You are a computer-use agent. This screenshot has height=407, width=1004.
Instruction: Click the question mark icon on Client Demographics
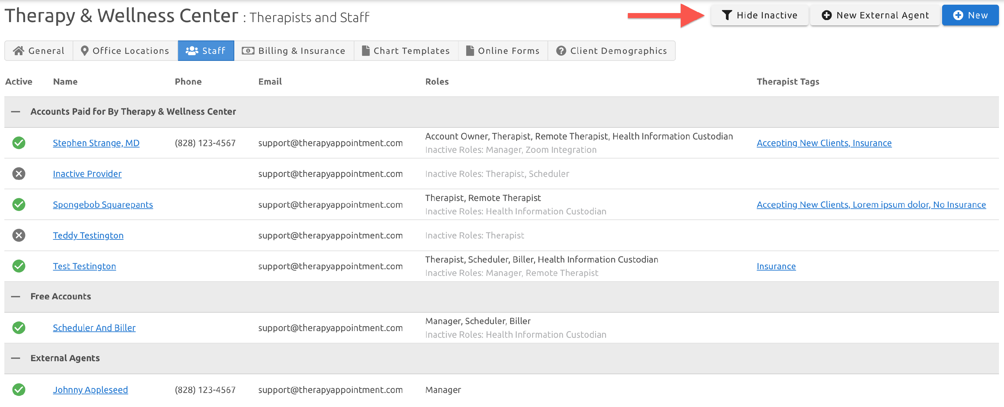click(x=561, y=50)
